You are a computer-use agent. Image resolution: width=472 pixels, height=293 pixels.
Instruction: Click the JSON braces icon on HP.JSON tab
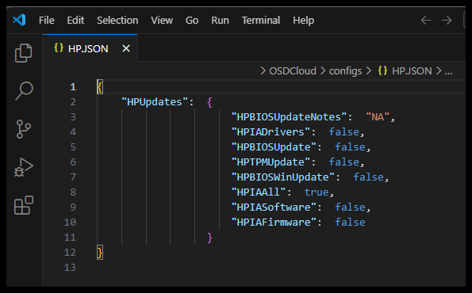click(59, 48)
